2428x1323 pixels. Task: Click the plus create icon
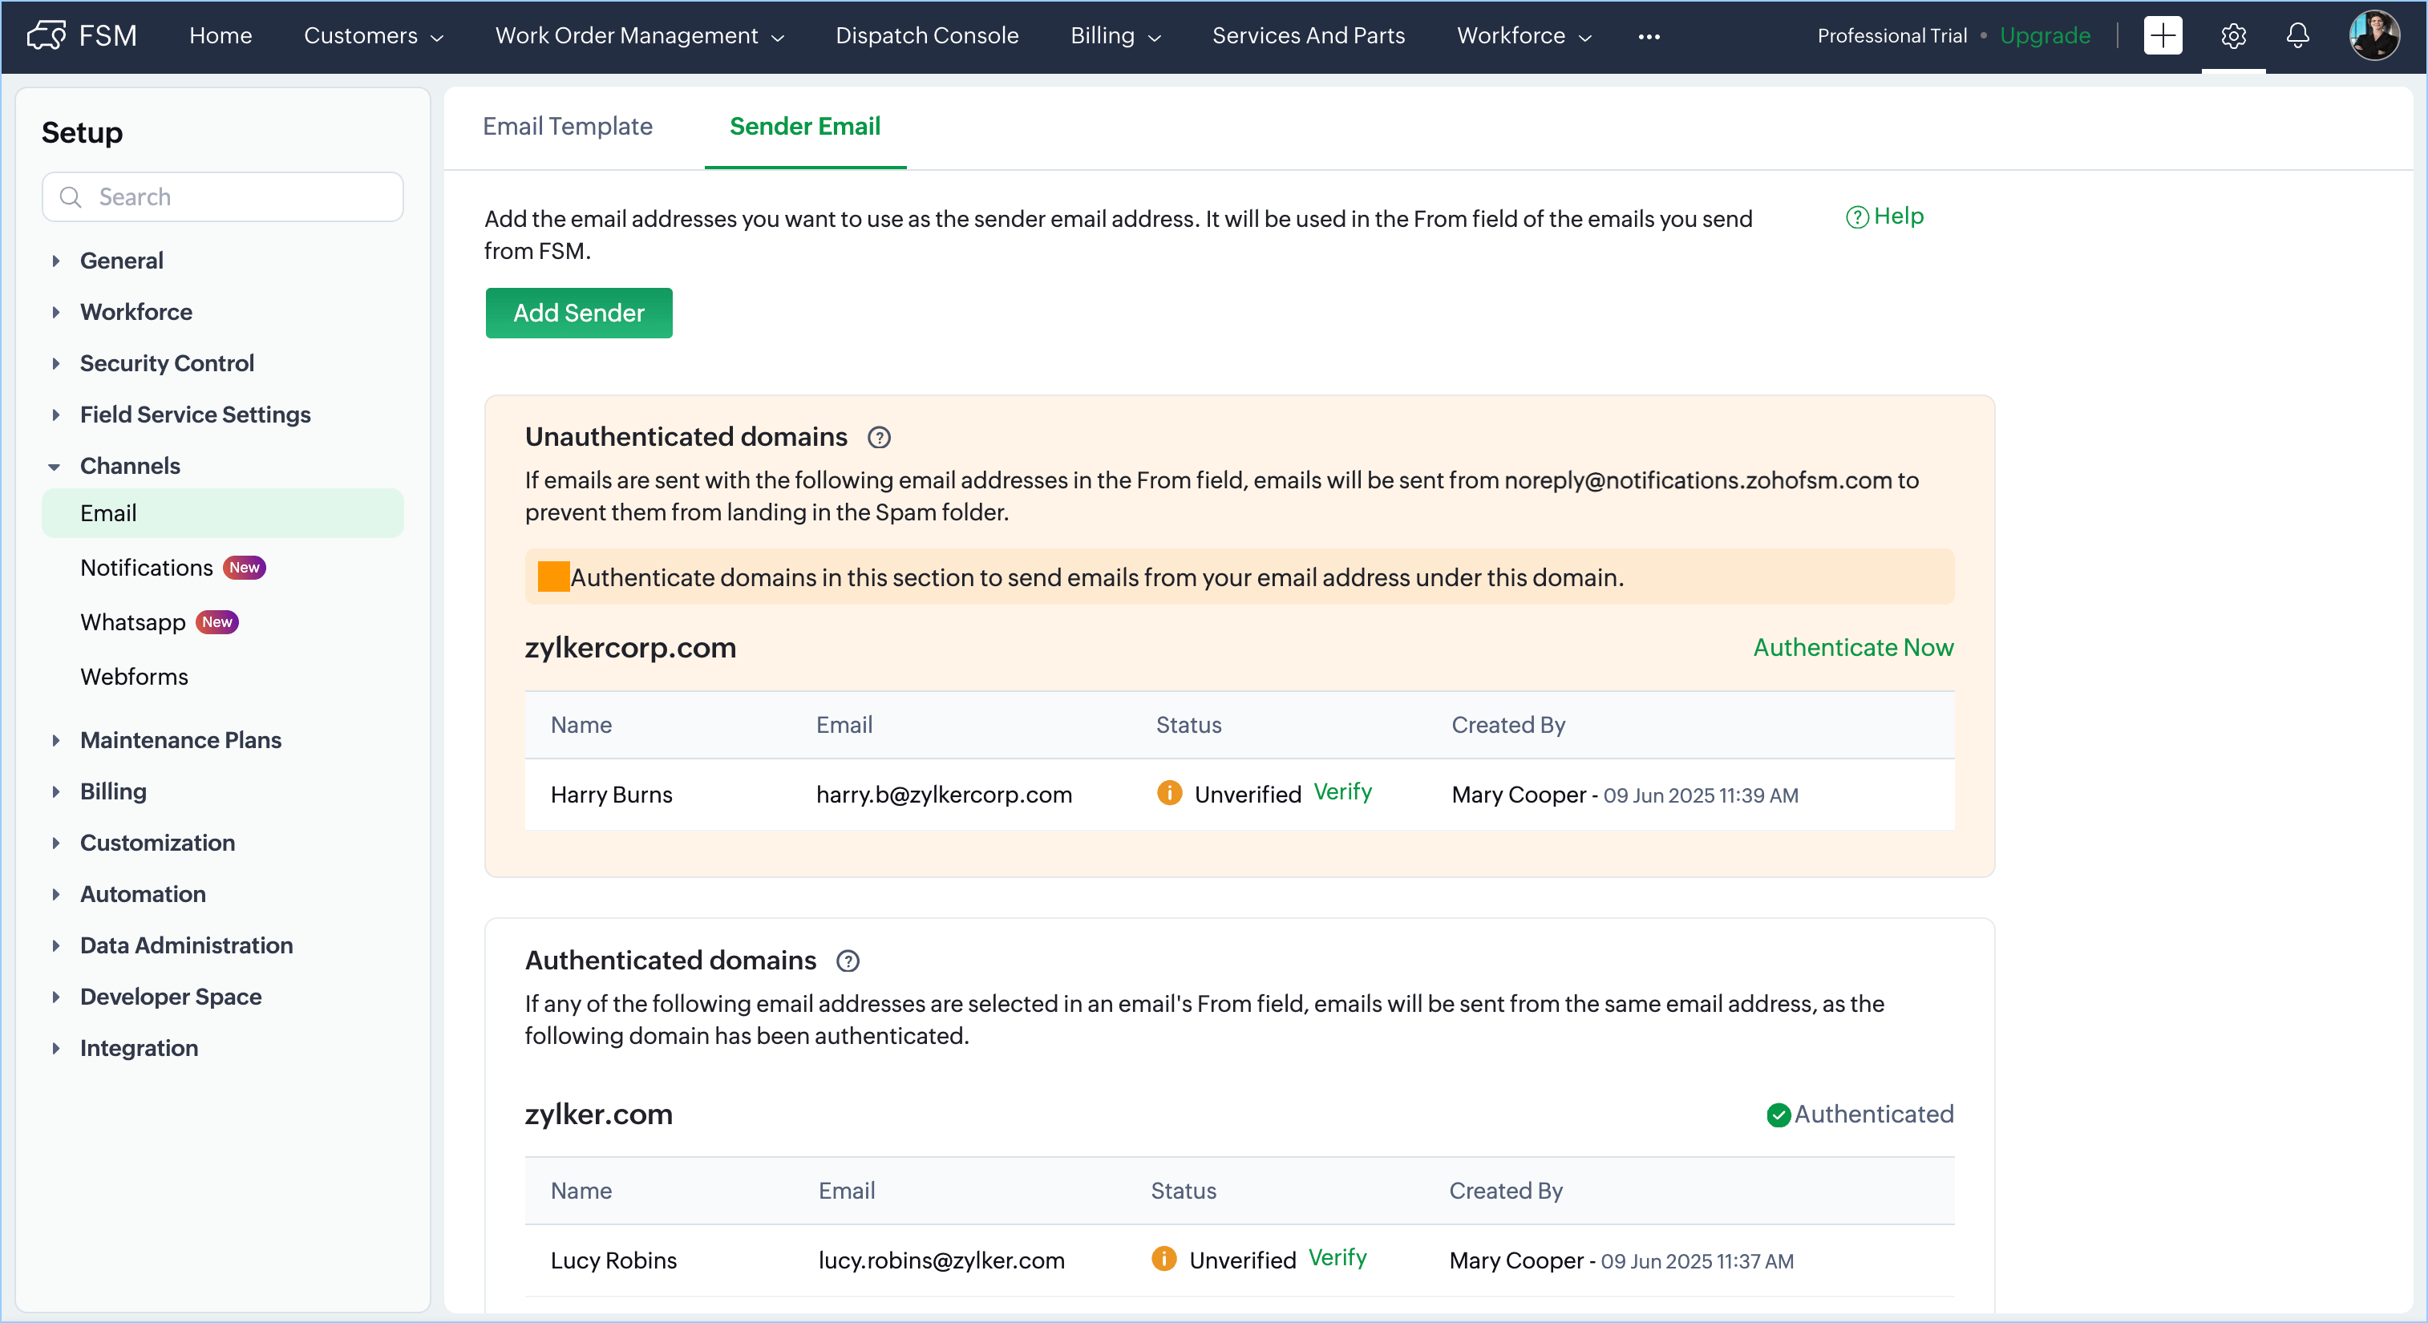click(2163, 36)
